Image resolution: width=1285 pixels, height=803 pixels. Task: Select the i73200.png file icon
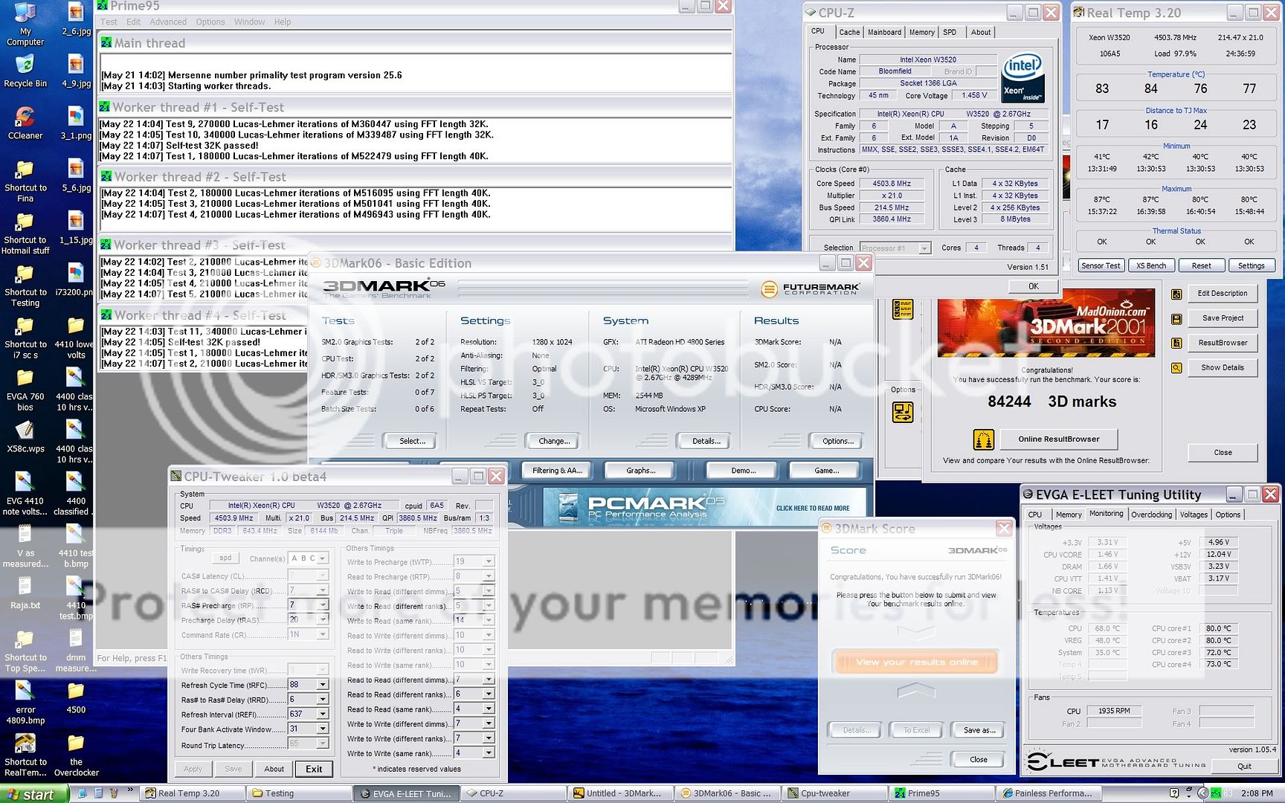(76, 280)
